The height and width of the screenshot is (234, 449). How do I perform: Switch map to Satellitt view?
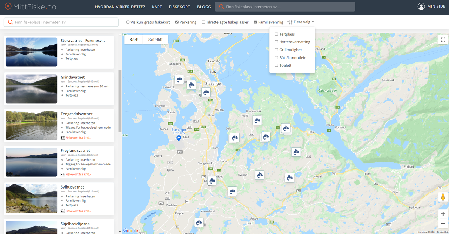point(155,40)
